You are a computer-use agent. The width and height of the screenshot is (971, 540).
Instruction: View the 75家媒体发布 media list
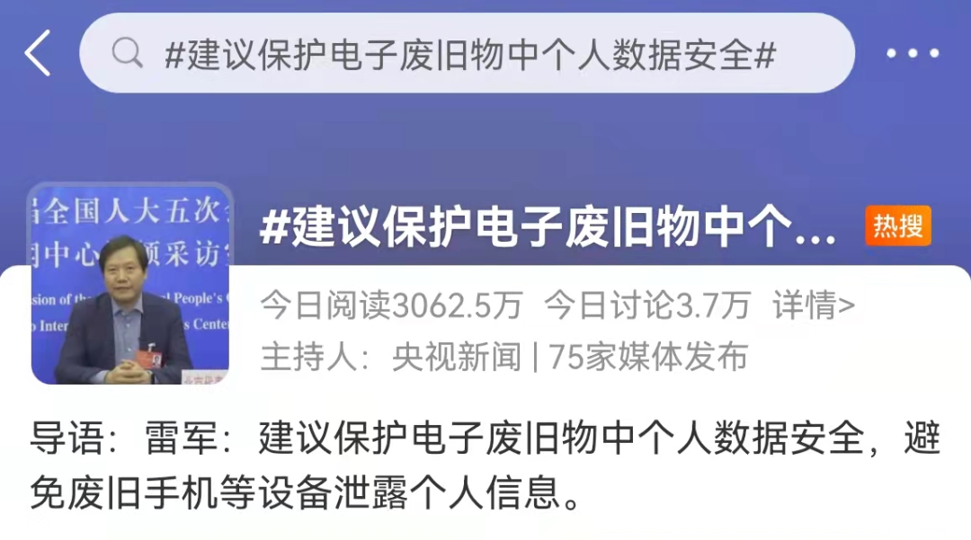(648, 357)
